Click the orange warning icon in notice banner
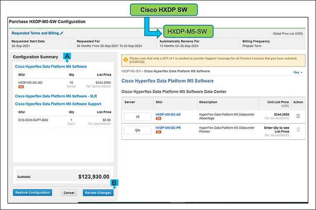316x210 pixels. 125,60
